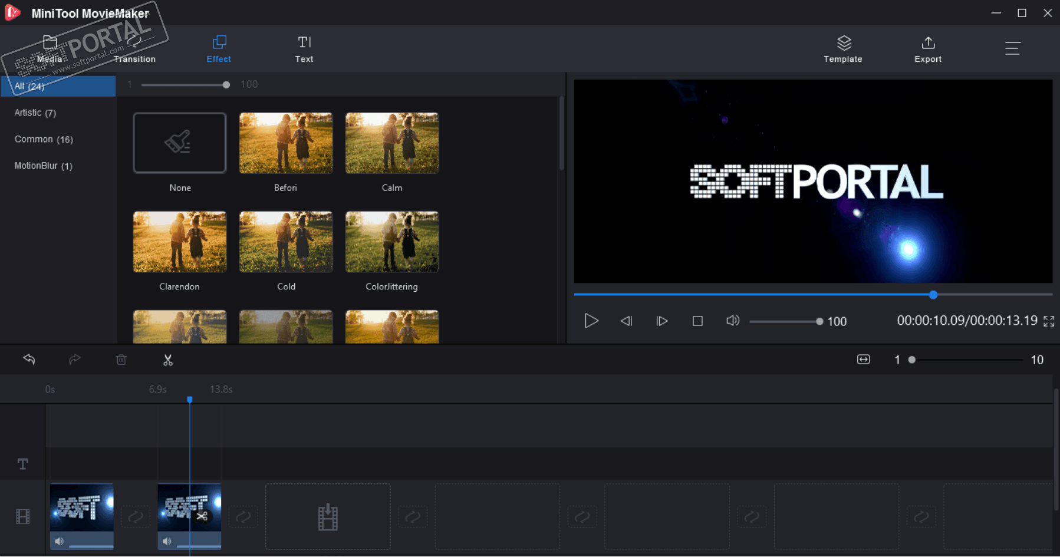Click the 6.9s mark on timeline ruler
The width and height of the screenshot is (1060, 557).
tap(157, 390)
